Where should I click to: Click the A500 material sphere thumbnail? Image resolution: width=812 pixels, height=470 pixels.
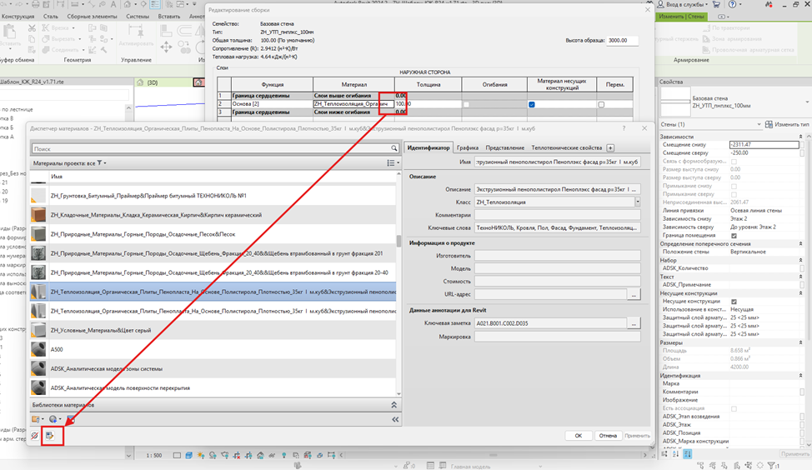pos(38,349)
